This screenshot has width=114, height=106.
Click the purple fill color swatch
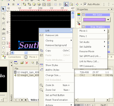[x=94, y=20]
